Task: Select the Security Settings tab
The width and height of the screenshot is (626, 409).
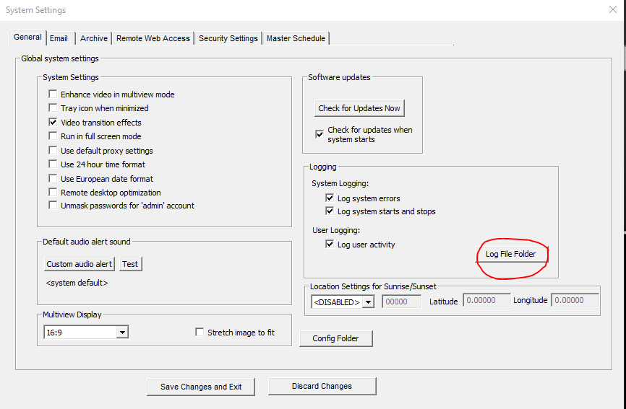Action: coord(228,38)
